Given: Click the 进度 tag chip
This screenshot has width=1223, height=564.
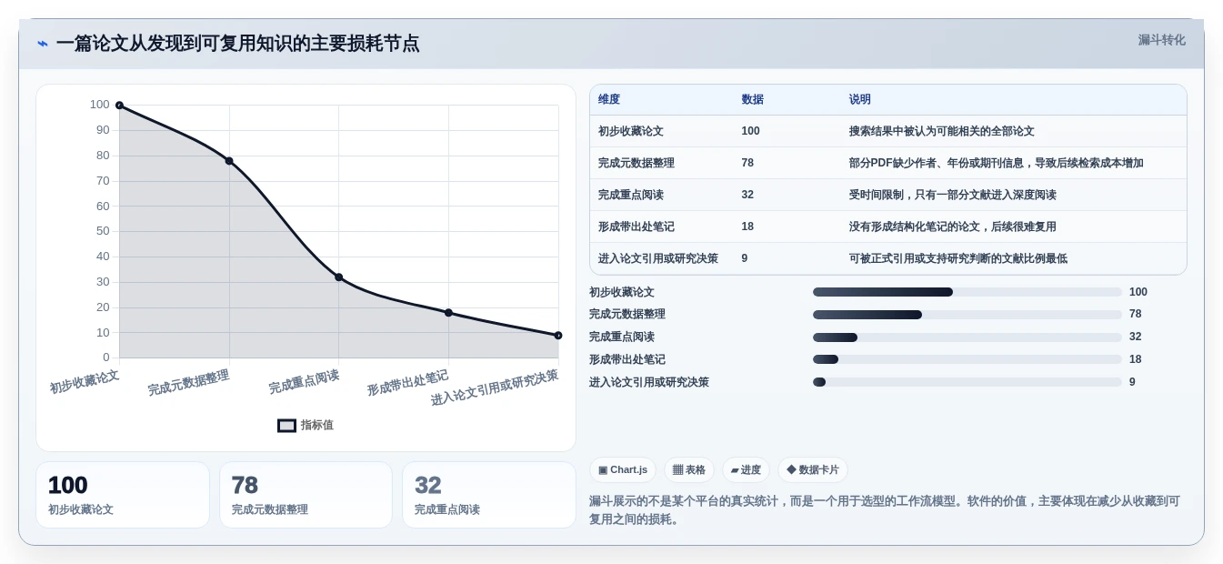Looking at the screenshot, I should point(746,470).
